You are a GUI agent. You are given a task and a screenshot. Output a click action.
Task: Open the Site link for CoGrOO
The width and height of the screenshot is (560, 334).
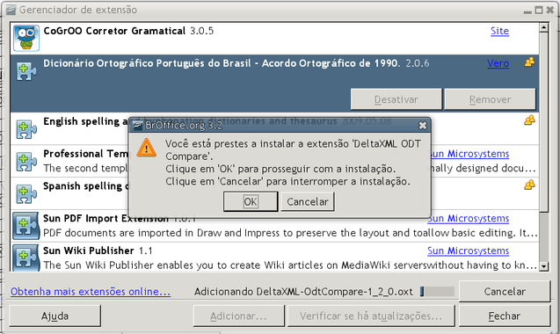pos(499,31)
